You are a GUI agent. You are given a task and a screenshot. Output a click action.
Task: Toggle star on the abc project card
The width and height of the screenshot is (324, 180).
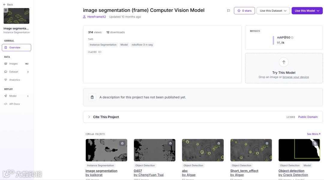pos(219,144)
